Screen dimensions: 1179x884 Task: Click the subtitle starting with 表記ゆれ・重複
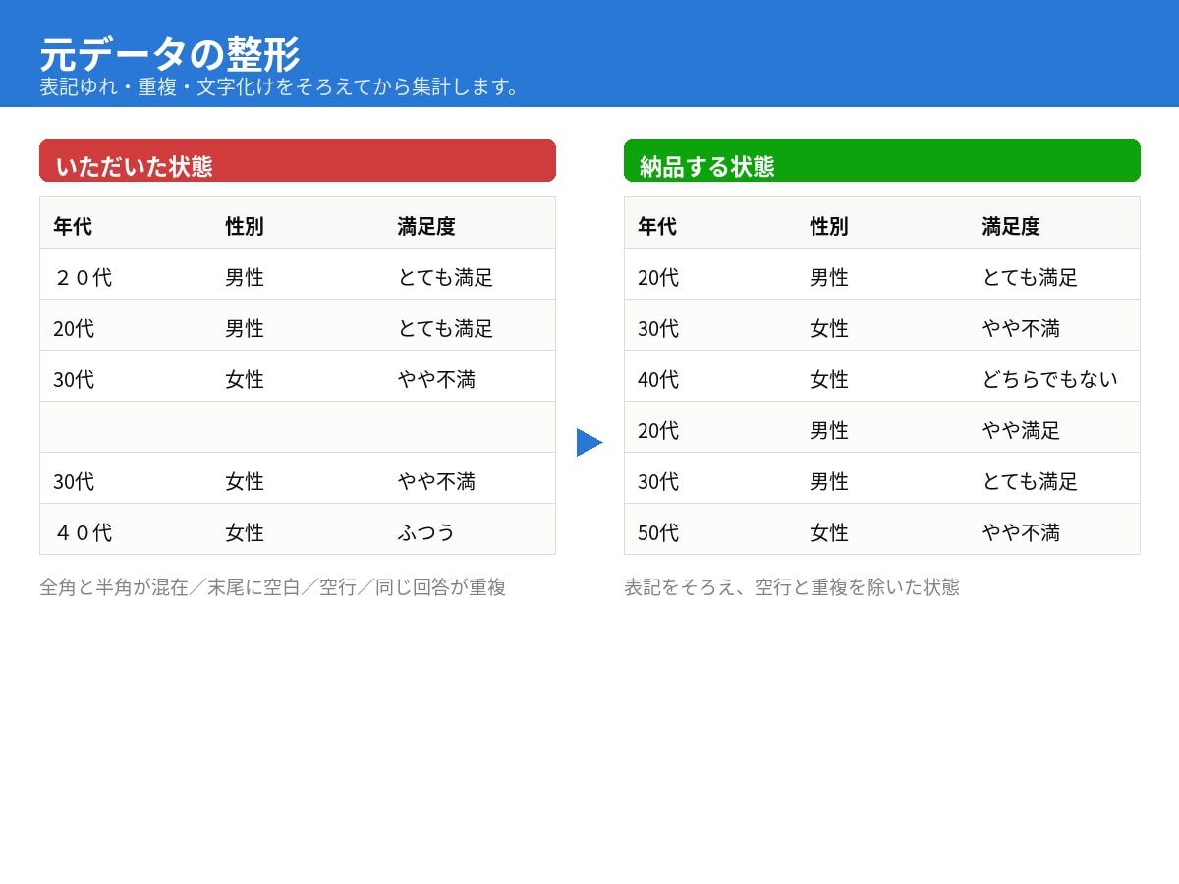pos(282,86)
